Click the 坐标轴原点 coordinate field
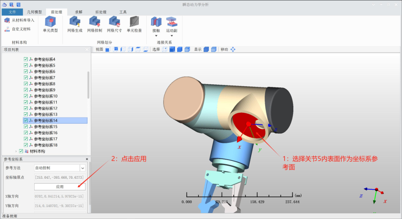The height and width of the screenshot is (219, 402). pyautogui.click(x=60, y=177)
